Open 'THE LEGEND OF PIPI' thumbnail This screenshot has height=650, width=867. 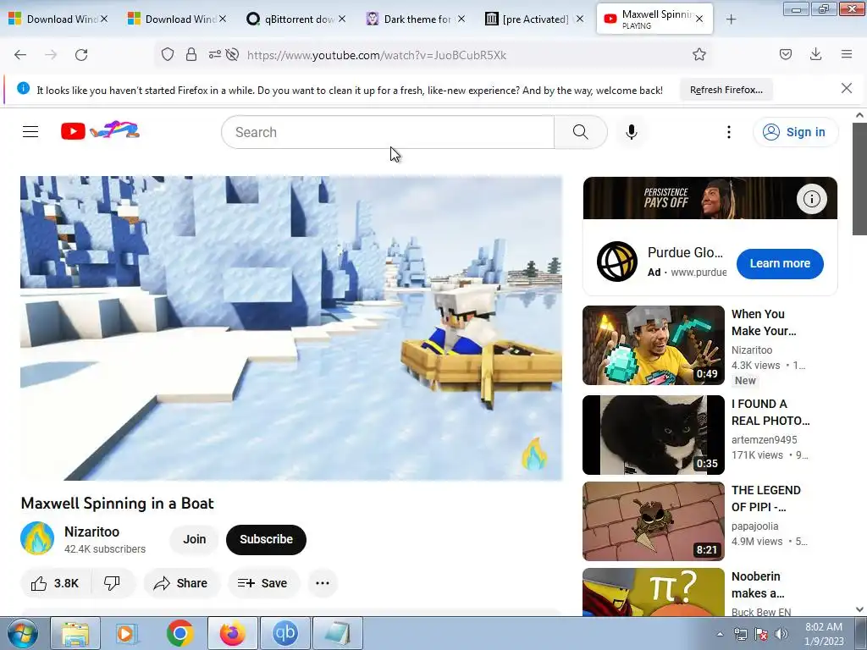point(654,521)
